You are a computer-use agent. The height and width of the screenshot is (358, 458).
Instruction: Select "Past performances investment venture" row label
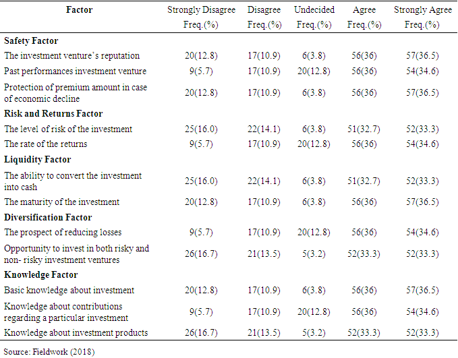[x=75, y=71]
